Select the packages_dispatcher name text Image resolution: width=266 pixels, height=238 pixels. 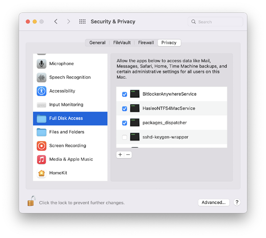coord(165,123)
